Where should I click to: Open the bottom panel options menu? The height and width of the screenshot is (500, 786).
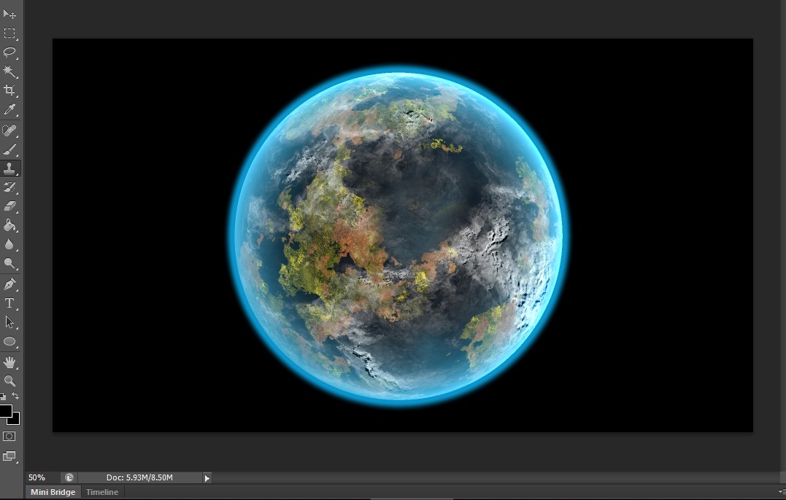click(781, 492)
